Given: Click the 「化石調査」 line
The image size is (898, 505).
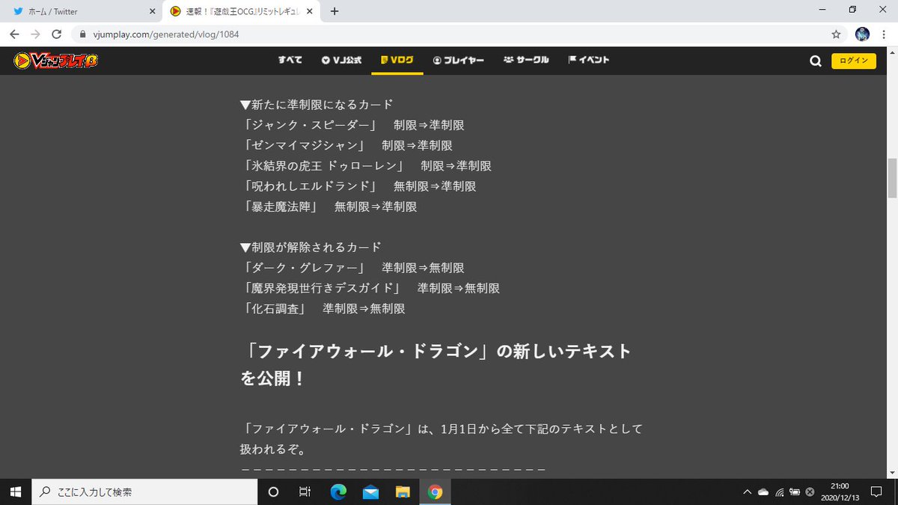Looking at the screenshot, I should [x=324, y=307].
